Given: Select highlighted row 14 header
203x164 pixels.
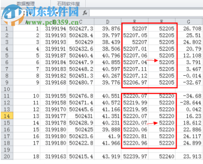Looking at the screenshot, I should [7, 116].
